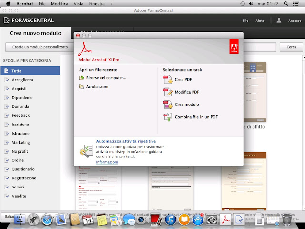The width and height of the screenshot is (305, 229).
Task: Click the FormsCentral scrollbar up arrow
Action: tap(304, 57)
